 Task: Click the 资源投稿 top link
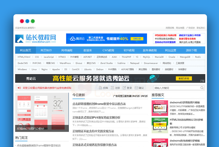click(170, 28)
